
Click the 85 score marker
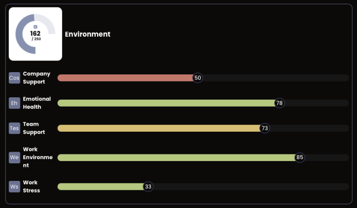pyautogui.click(x=299, y=157)
